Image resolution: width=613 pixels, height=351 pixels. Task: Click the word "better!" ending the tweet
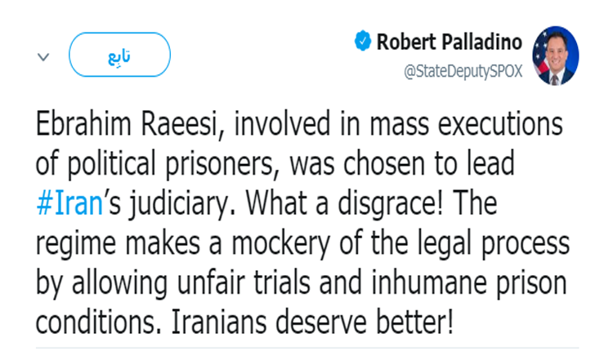coord(414,322)
